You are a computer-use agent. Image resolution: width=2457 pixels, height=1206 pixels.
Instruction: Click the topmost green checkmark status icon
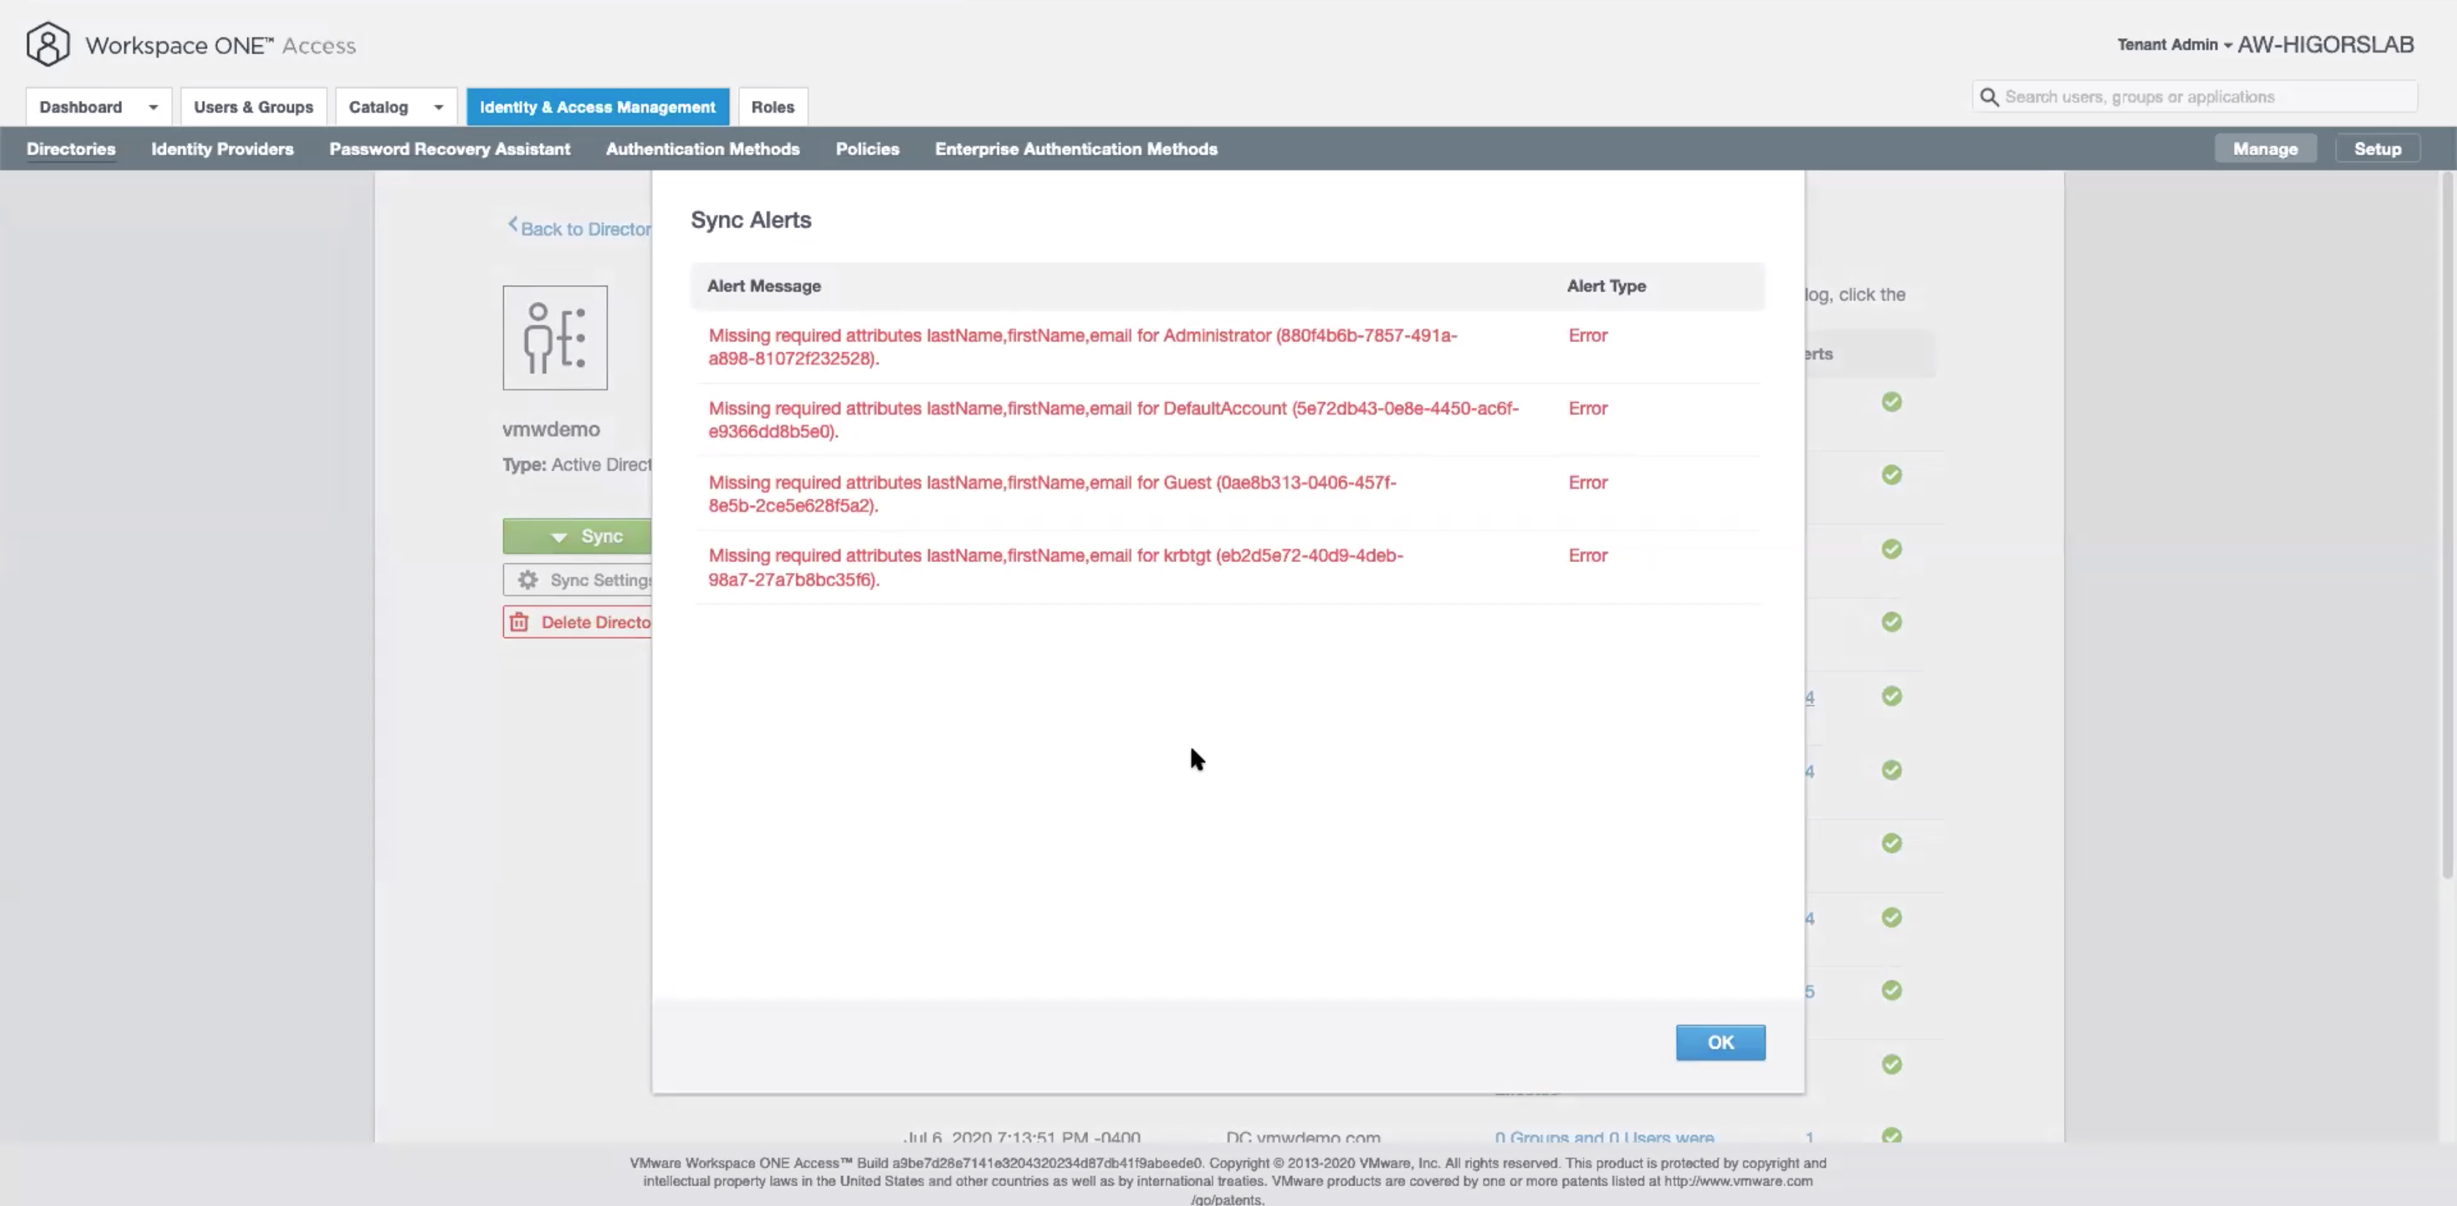click(1892, 401)
